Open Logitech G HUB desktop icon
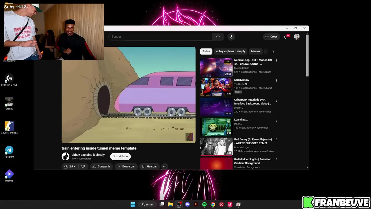Image resolution: width=371 pixels, height=209 pixels. [9, 80]
